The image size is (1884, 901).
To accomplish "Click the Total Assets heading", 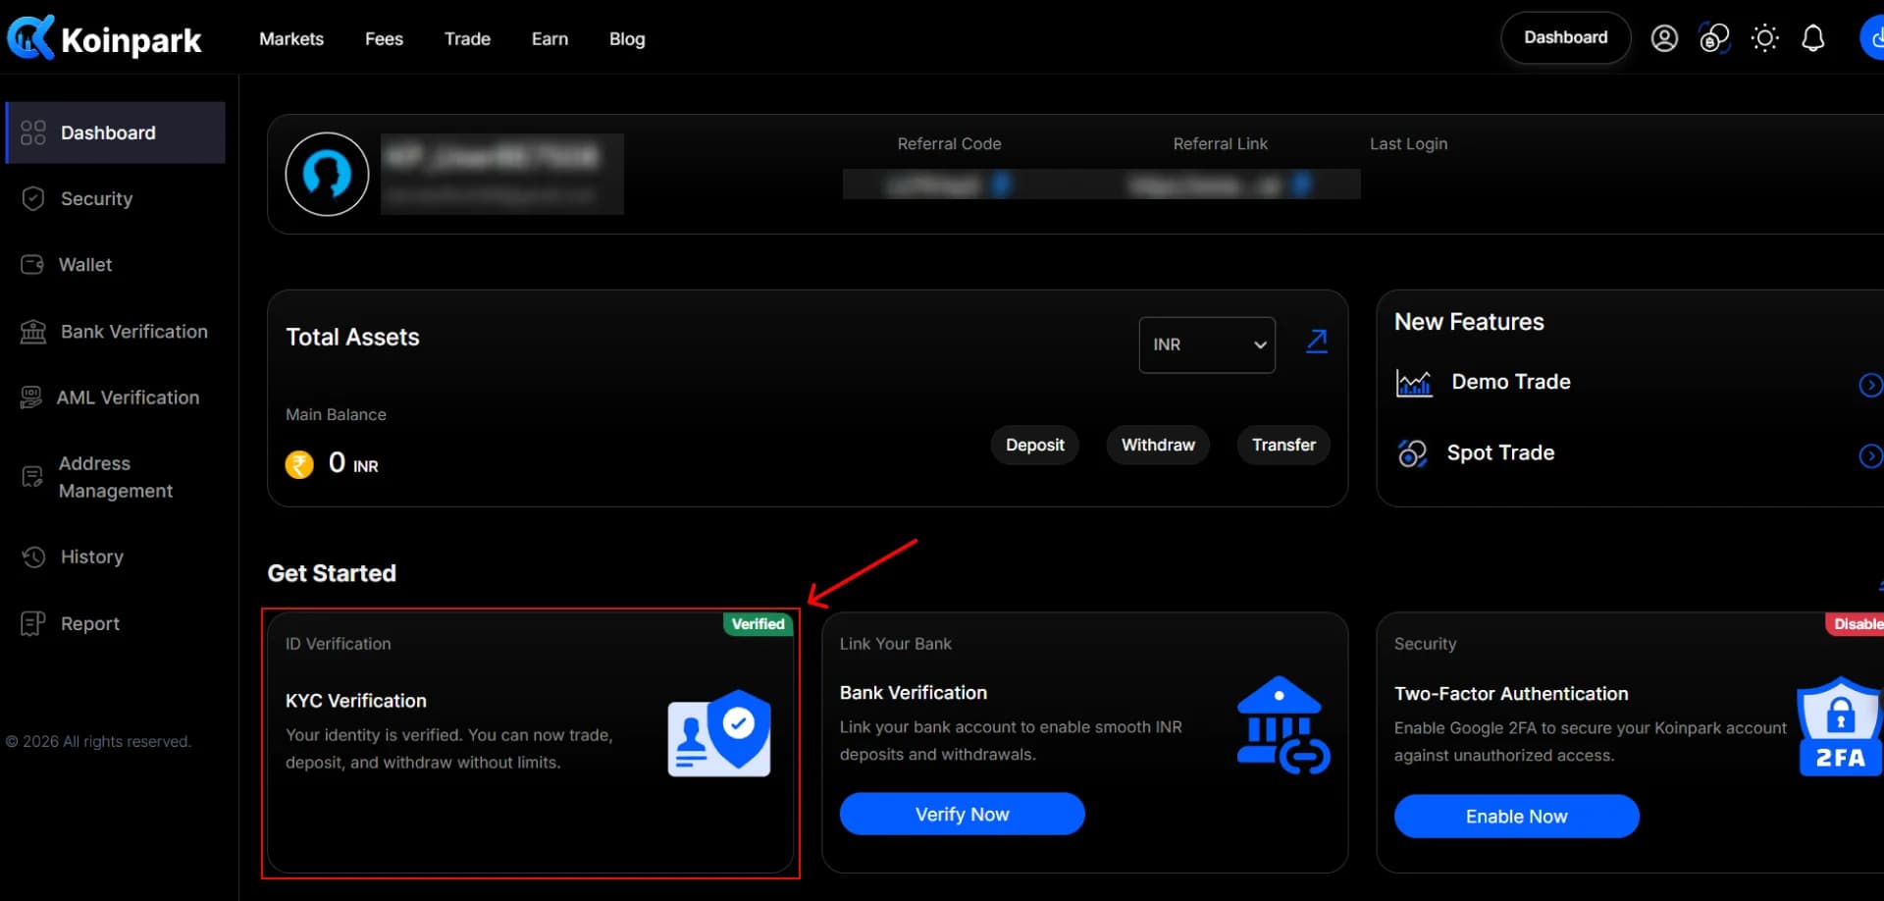I will pyautogui.click(x=352, y=337).
